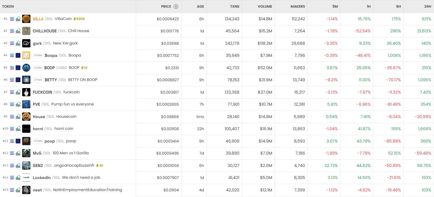Click the Raydium DEX icon in BOOP row

18,68
